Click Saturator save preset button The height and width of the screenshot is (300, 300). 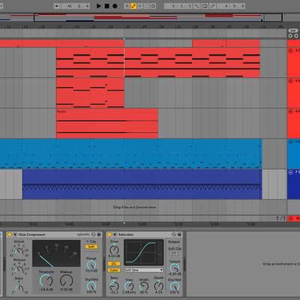click(x=179, y=235)
